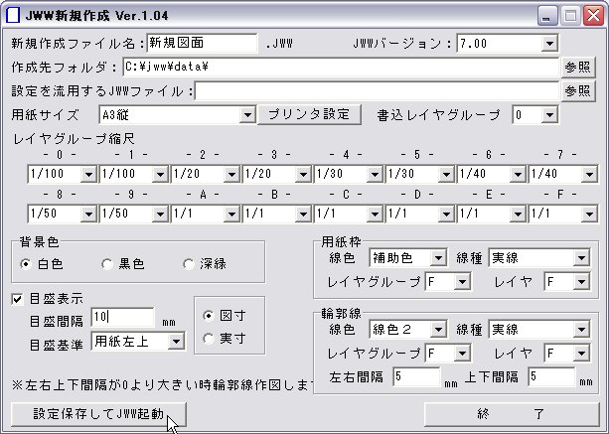Select the 白色 background radio button
The image size is (609, 434).
26,264
